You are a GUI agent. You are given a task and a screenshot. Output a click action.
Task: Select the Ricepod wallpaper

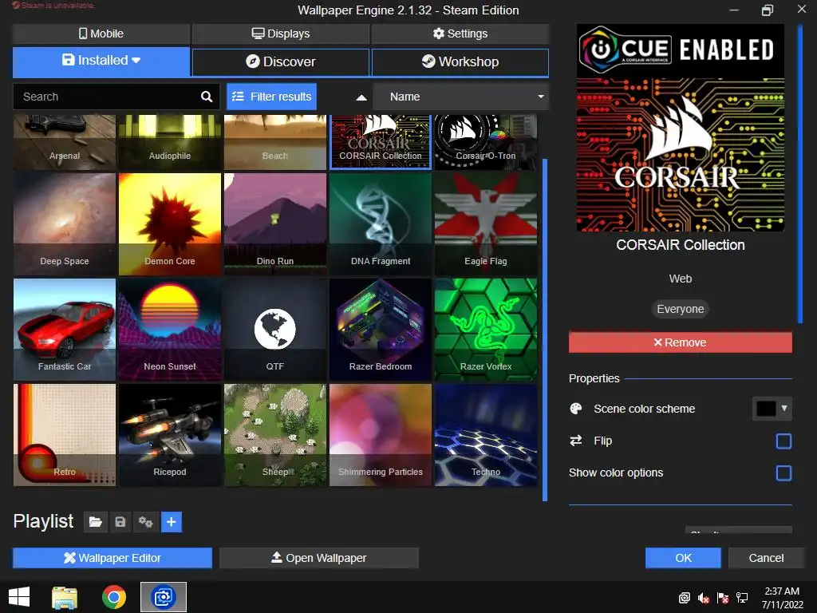[x=170, y=435]
